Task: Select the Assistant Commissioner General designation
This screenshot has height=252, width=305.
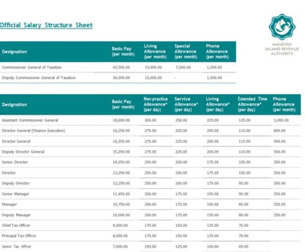Action: coord(30,120)
